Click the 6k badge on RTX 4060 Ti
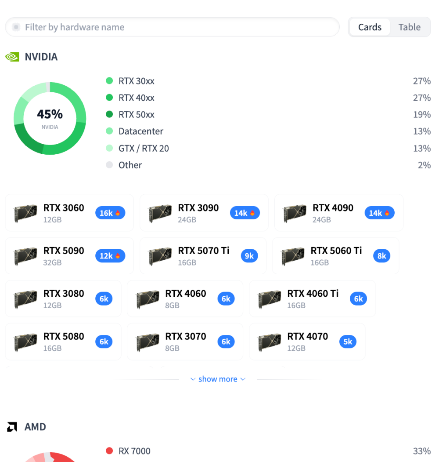 pyautogui.click(x=358, y=299)
